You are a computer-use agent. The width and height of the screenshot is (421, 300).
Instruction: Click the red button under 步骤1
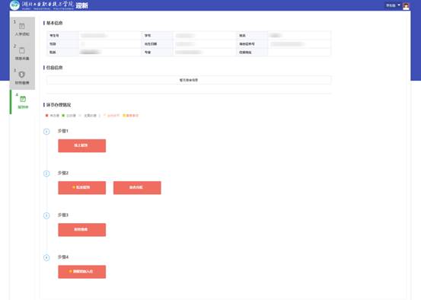82,145
